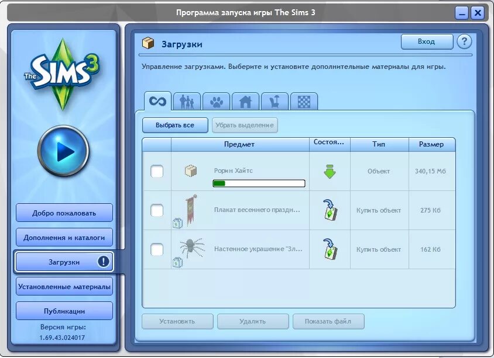Launch the game with the blue play button
The width and height of the screenshot is (494, 358).
coord(63,151)
